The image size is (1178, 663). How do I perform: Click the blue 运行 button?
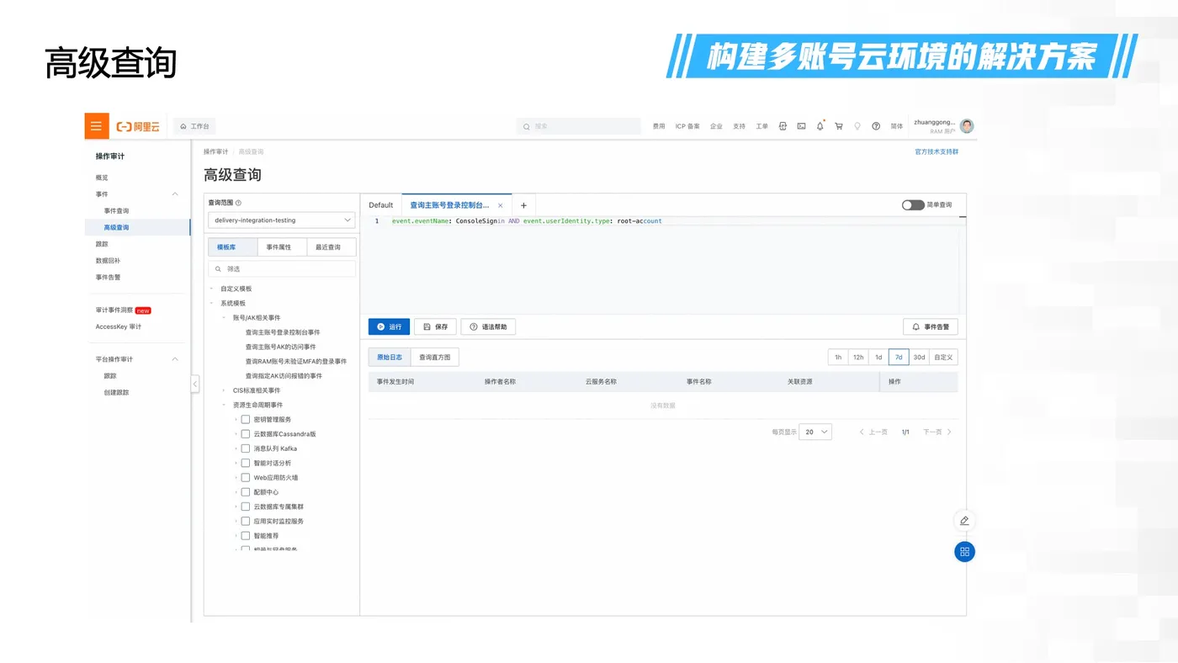coord(389,326)
